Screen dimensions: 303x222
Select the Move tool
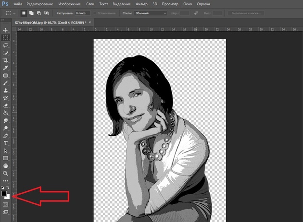point(5,30)
